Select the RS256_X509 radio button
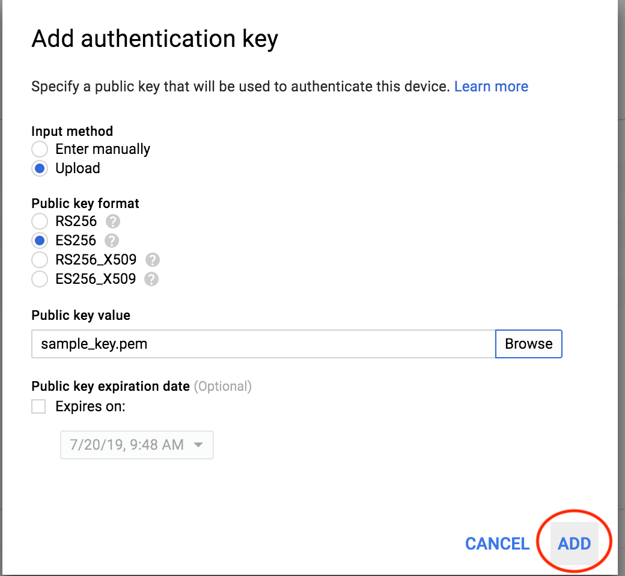 40,260
